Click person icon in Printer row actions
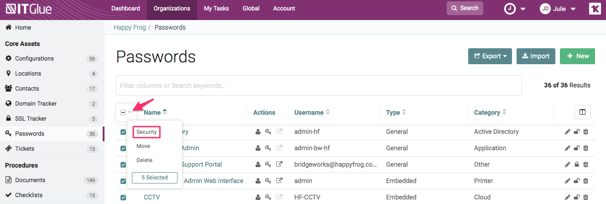 (x=258, y=181)
